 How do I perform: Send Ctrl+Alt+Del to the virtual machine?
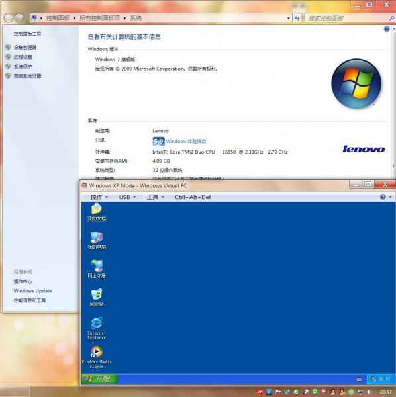193,197
